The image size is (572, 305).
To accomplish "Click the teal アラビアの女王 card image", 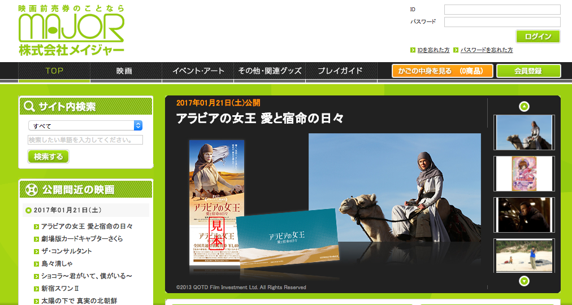I will click(288, 239).
